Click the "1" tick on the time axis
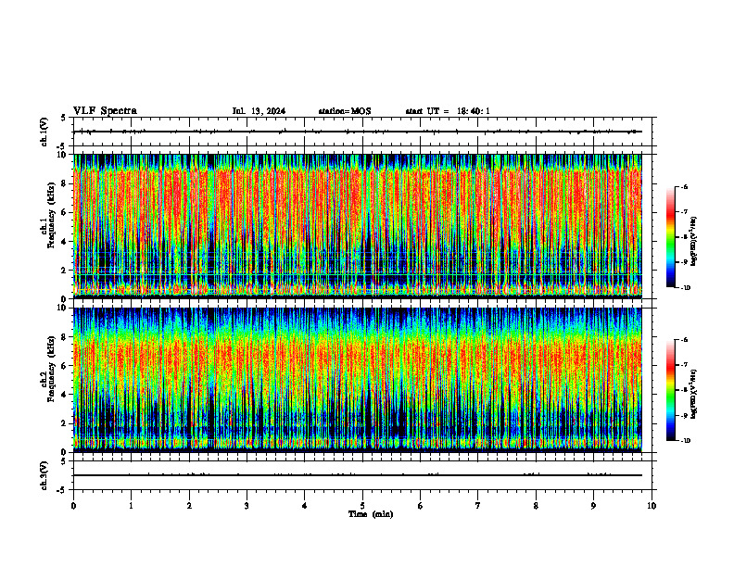This screenshot has width=734, height=567. click(x=131, y=506)
